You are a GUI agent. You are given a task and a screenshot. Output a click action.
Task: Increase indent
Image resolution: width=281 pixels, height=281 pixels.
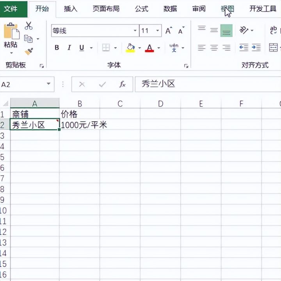(x=256, y=48)
